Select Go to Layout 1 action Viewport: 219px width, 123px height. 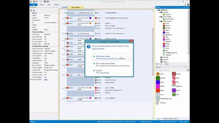[110, 98]
